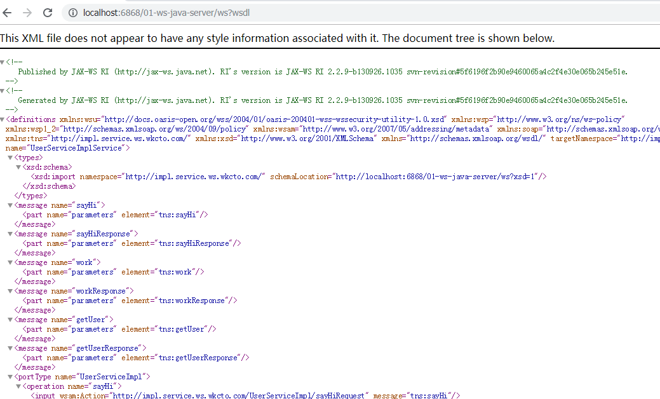660x399 pixels.
Task: Collapse the message work node
Action: (10, 262)
